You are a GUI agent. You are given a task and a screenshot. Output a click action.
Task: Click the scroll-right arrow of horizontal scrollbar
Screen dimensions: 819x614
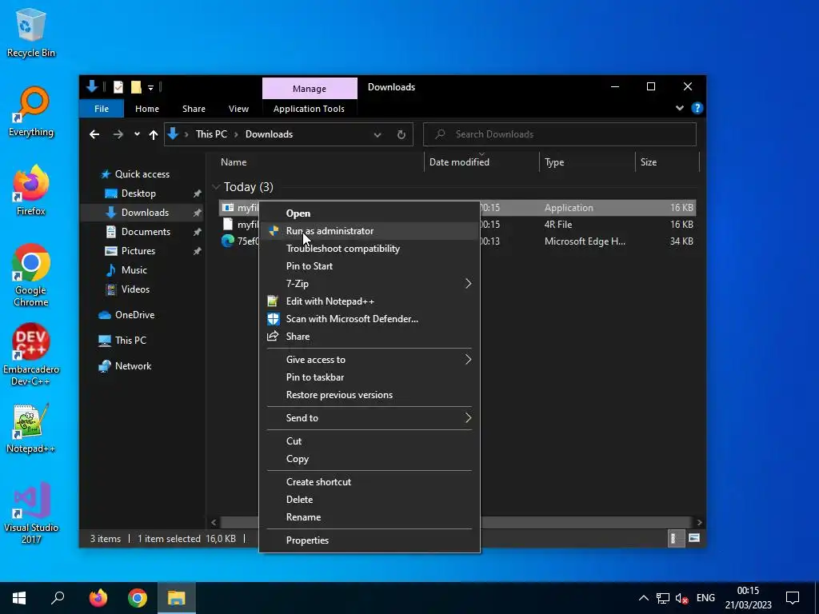[699, 522]
